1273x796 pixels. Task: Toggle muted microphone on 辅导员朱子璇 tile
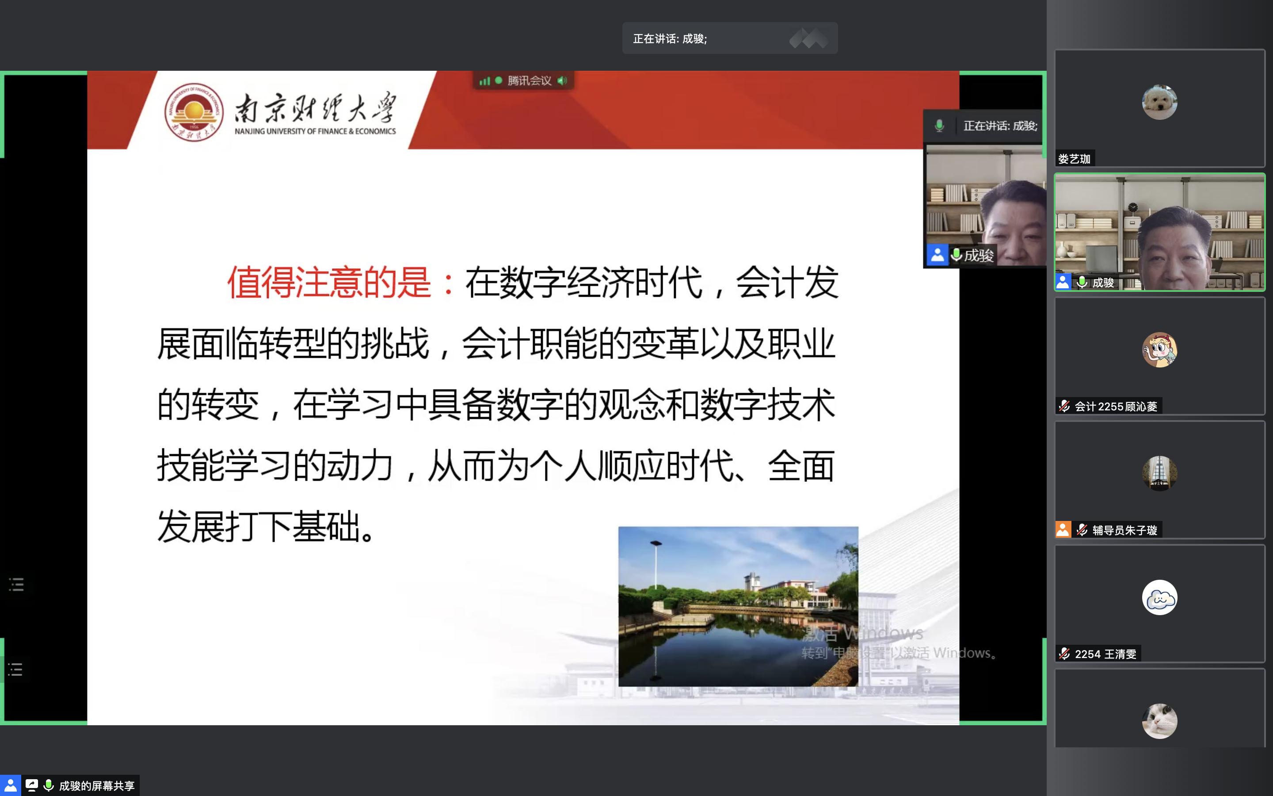click(1082, 530)
